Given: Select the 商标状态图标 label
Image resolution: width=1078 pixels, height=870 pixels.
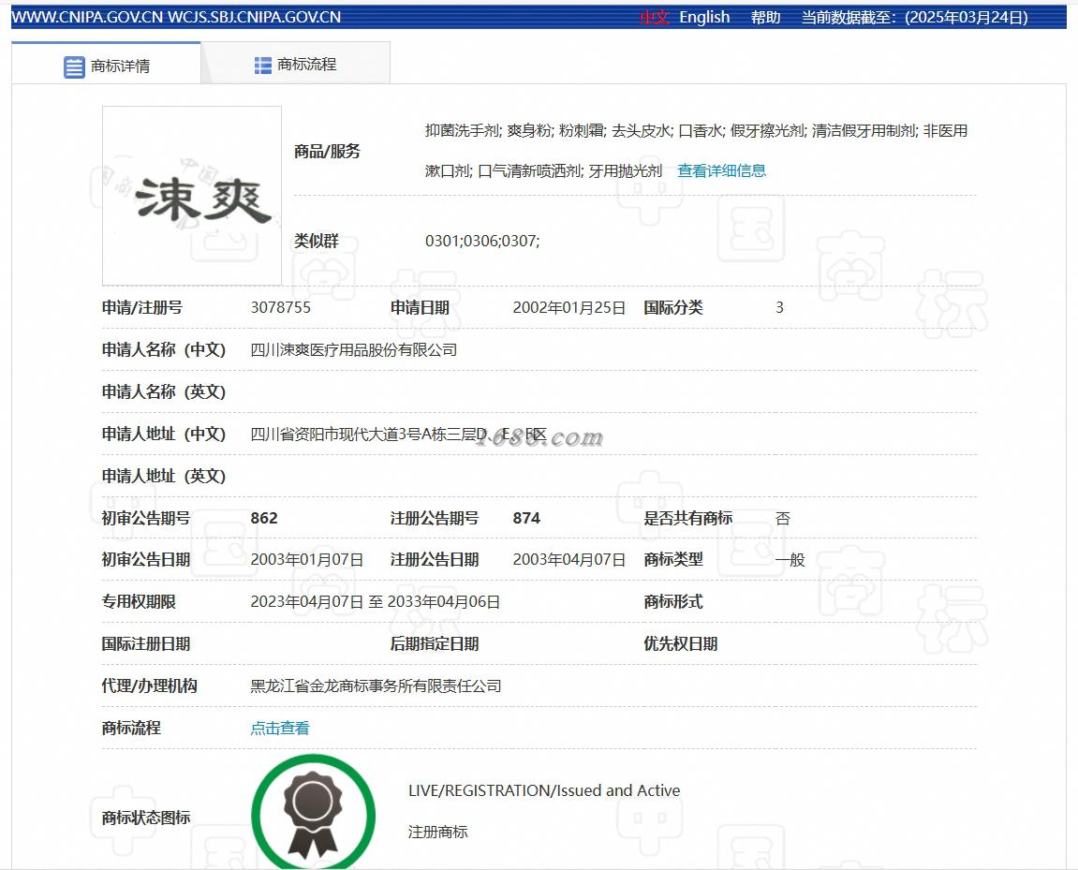Looking at the screenshot, I should [x=146, y=818].
